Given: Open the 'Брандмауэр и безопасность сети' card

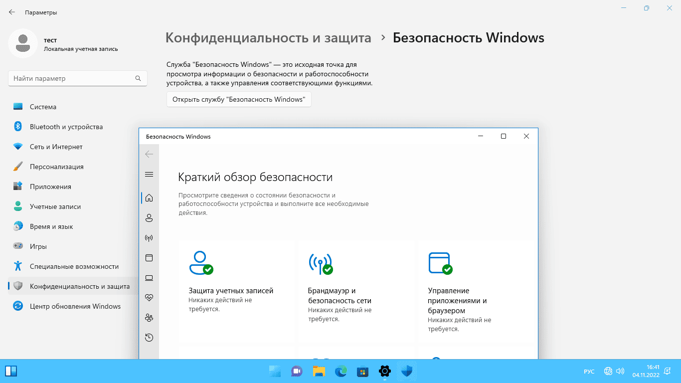Looking at the screenshot, I should 356,292.
